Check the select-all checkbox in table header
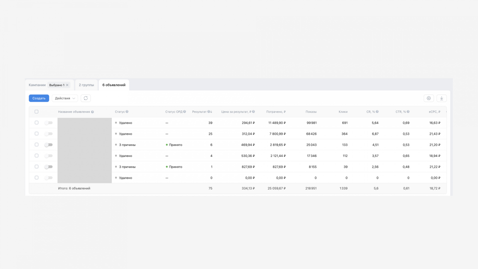Viewport: 478px width, 269px height. [36, 112]
